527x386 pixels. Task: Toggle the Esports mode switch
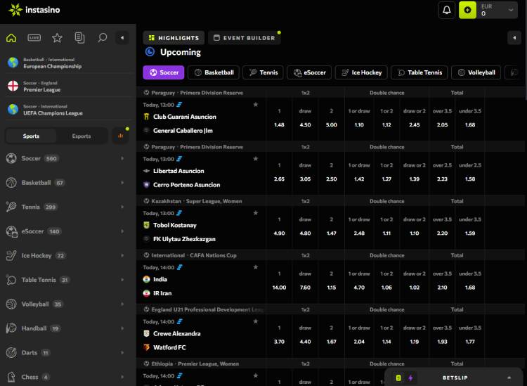tap(82, 136)
